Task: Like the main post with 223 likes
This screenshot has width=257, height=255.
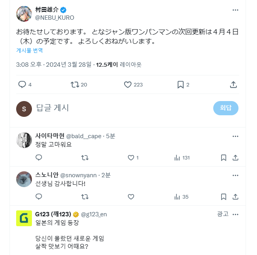Action: pyautogui.click(x=128, y=84)
